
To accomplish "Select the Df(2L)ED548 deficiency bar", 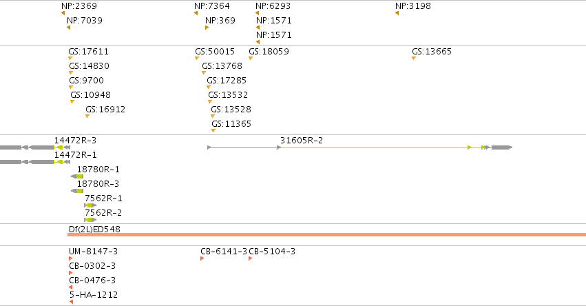I will click(x=326, y=234).
